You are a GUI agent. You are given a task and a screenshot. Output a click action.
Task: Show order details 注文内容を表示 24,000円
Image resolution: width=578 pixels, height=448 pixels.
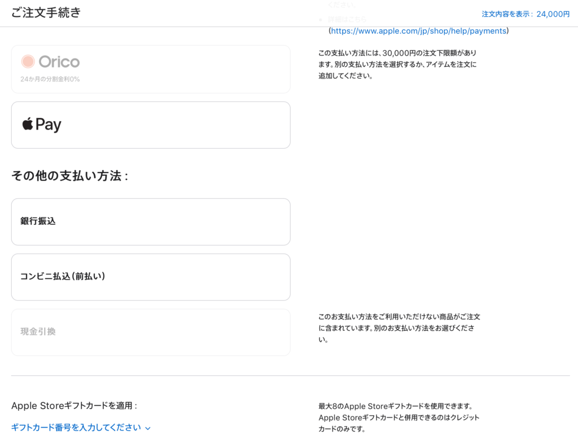526,14
